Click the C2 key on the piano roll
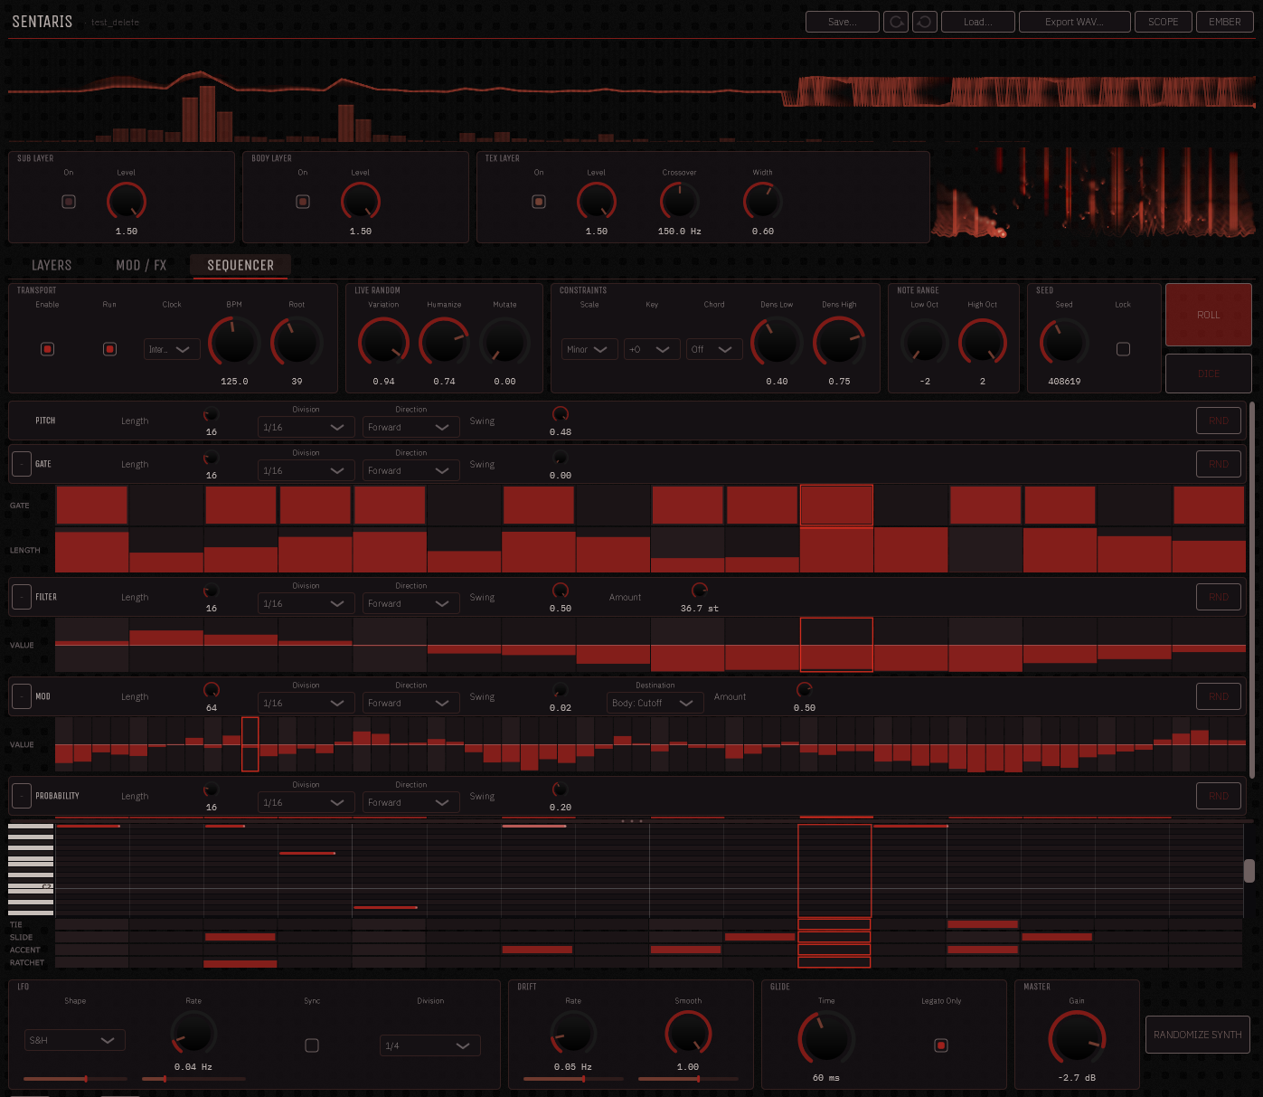The image size is (1263, 1097). tap(31, 887)
